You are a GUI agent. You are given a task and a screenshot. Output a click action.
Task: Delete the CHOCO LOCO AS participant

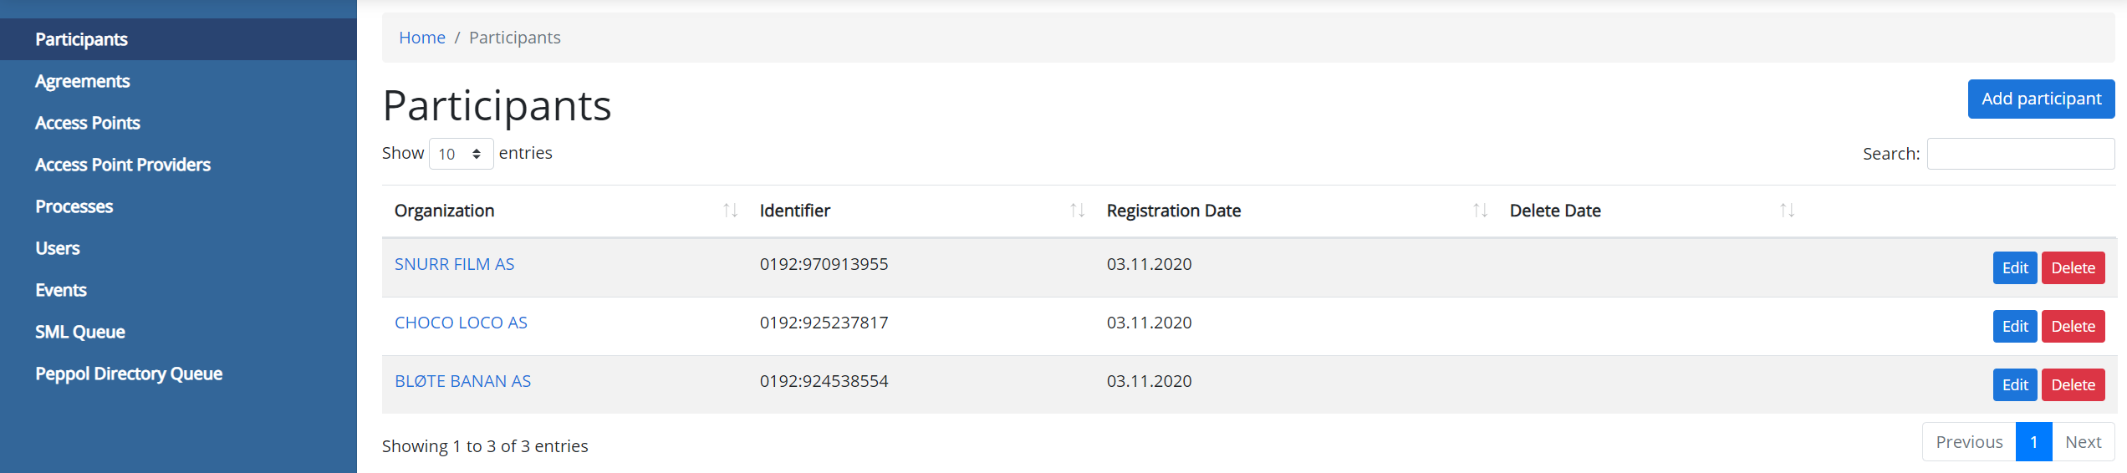point(2073,327)
